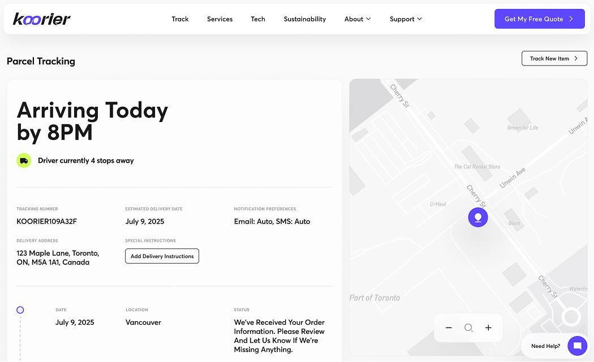This screenshot has height=362, width=594.
Task: Click Green for Life map label
Action: [522, 128]
